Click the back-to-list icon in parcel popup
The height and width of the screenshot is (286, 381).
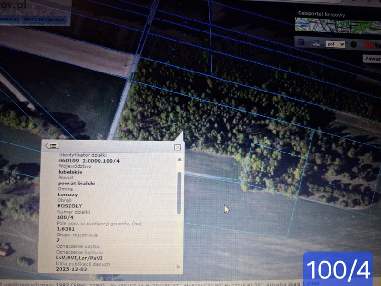52,146
